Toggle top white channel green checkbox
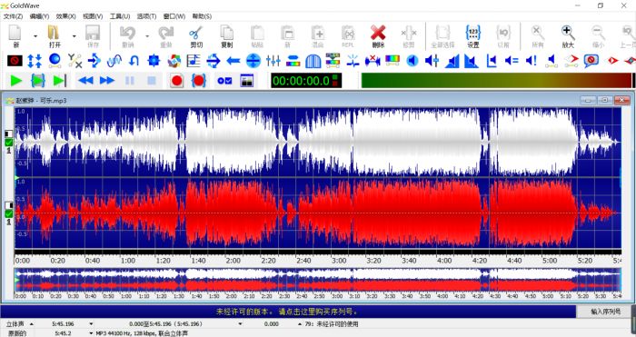The height and width of the screenshot is (337, 636). click(8, 143)
